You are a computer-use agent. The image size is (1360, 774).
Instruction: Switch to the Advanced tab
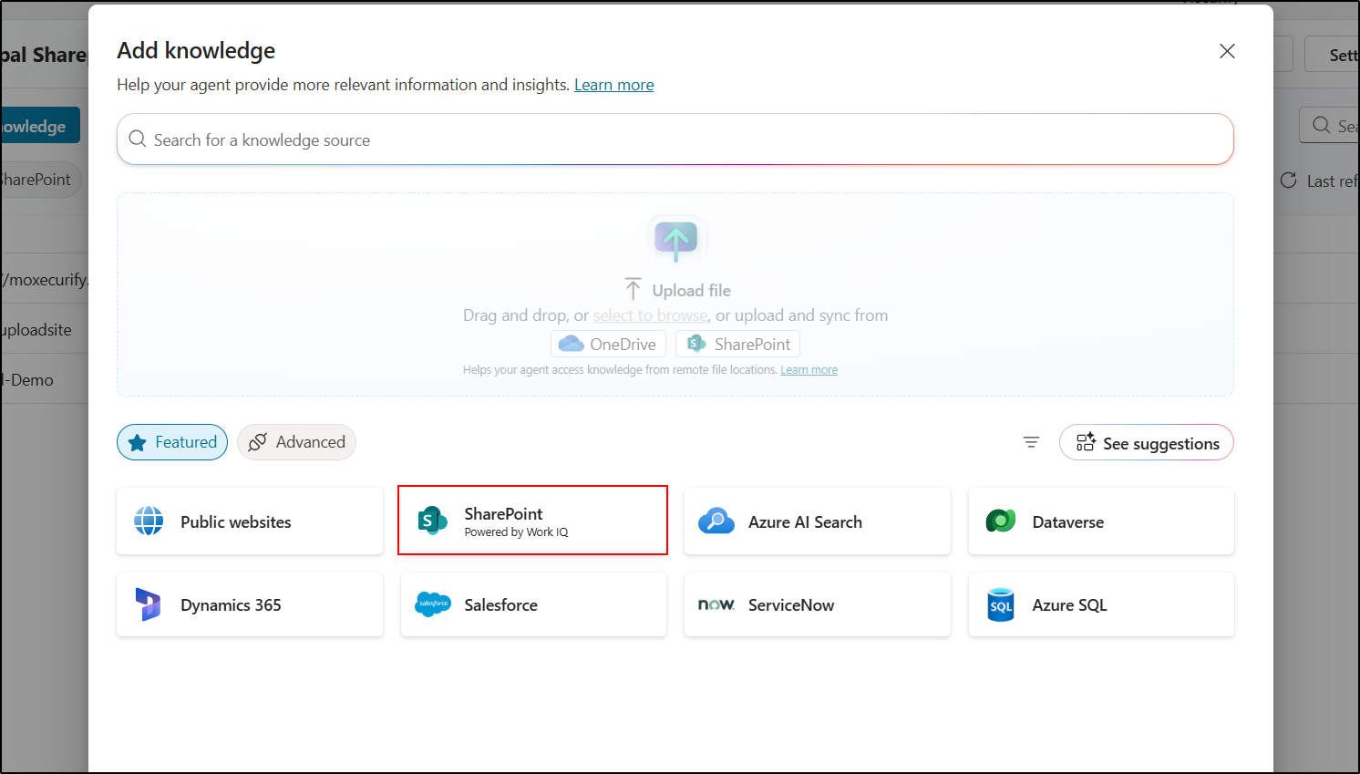[x=296, y=442]
